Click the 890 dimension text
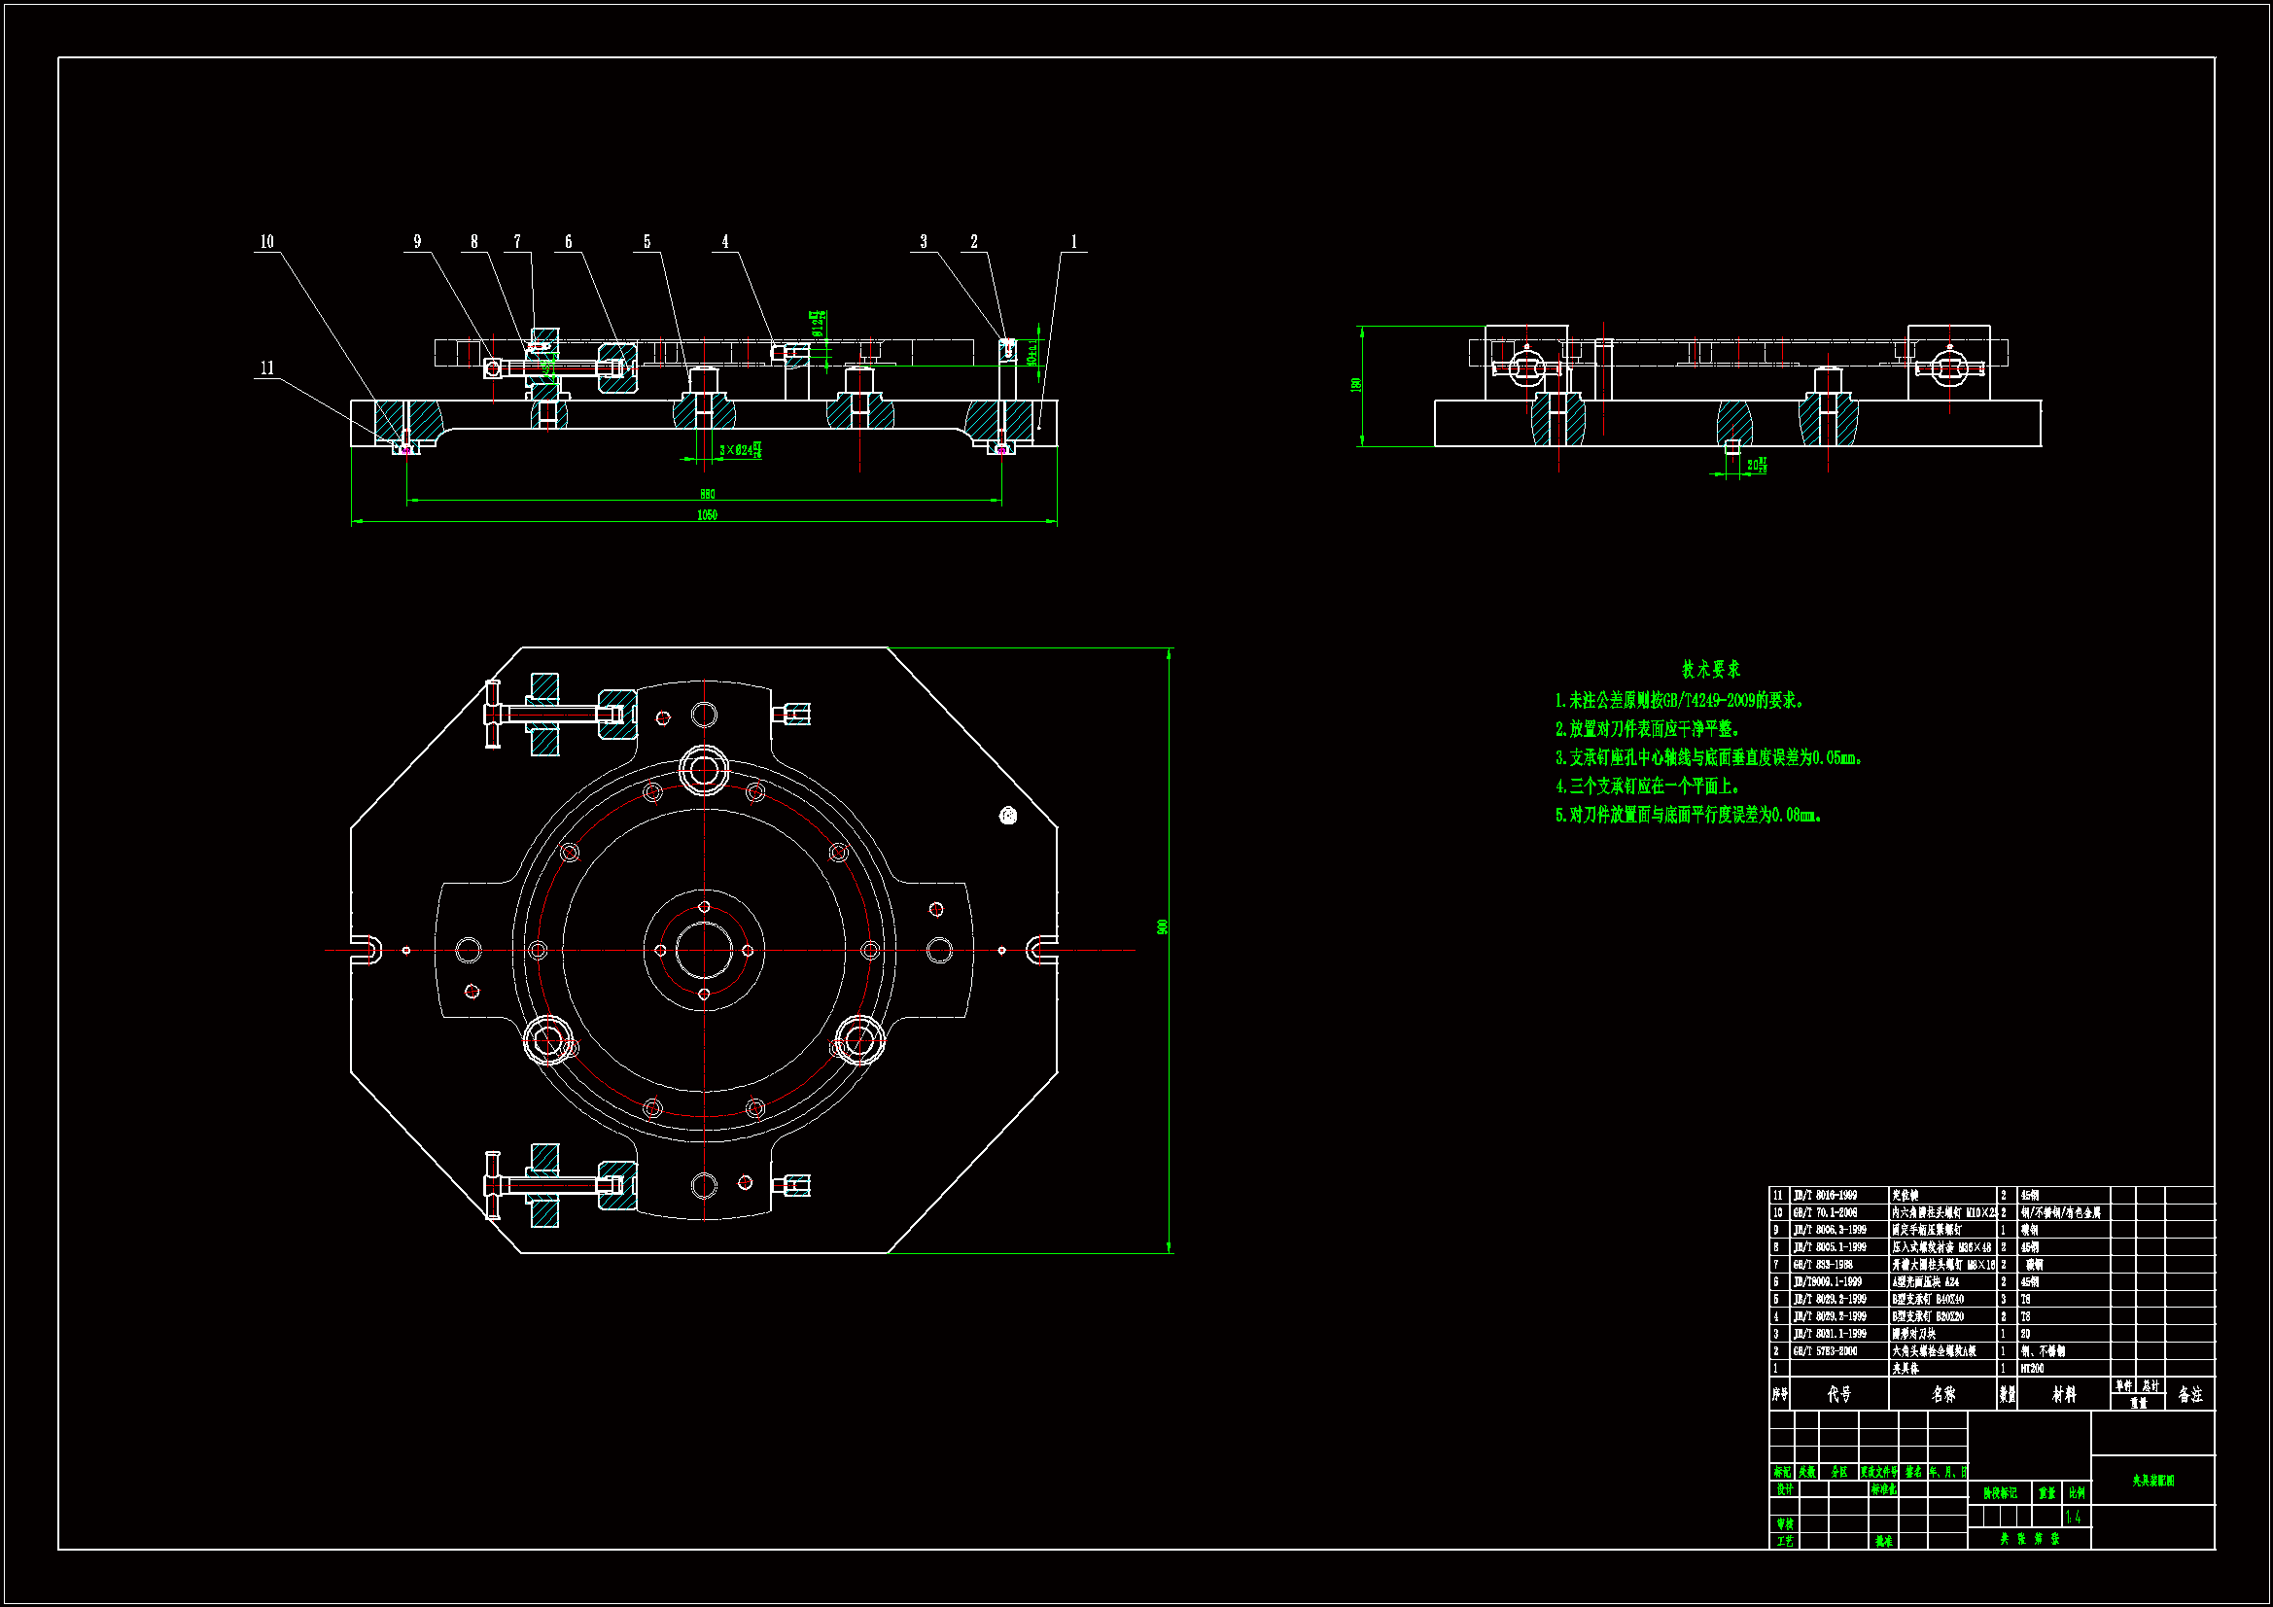The height and width of the screenshot is (1607, 2273). click(x=707, y=494)
